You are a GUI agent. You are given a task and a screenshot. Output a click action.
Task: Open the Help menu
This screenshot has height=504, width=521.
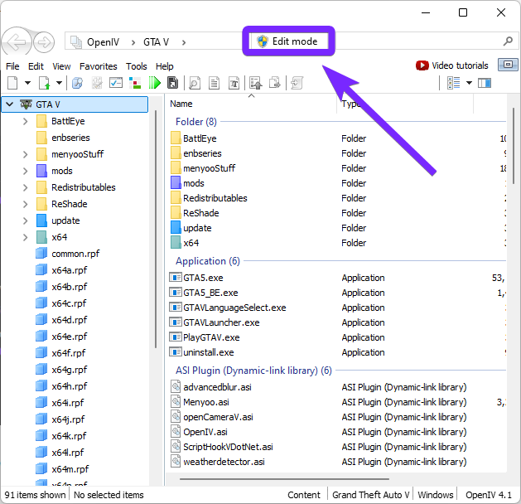point(165,66)
